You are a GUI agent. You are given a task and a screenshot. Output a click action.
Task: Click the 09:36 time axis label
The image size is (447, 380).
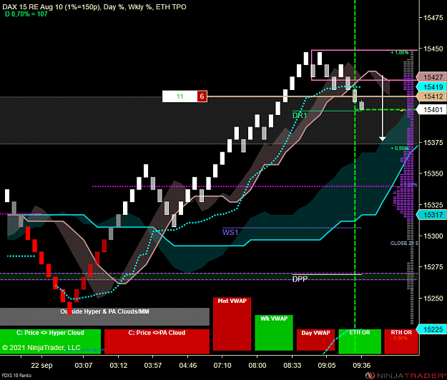point(361,366)
